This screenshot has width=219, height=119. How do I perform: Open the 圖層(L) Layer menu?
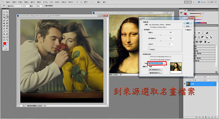(x=26, y=2)
